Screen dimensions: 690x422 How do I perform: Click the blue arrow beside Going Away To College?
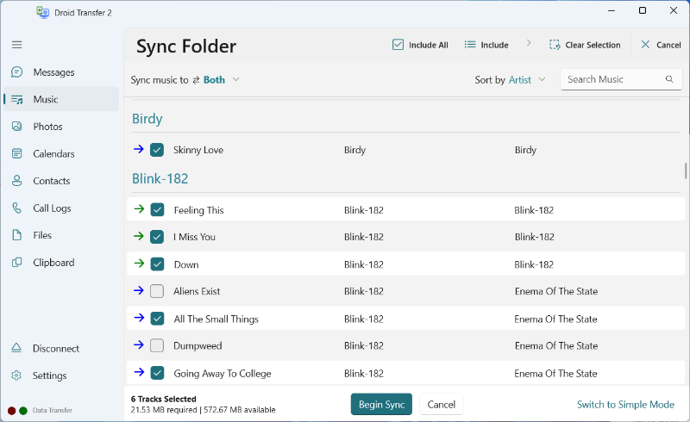pyautogui.click(x=139, y=372)
